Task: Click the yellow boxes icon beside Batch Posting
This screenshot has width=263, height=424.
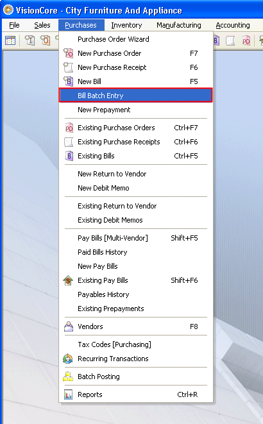Action: pos(68,377)
